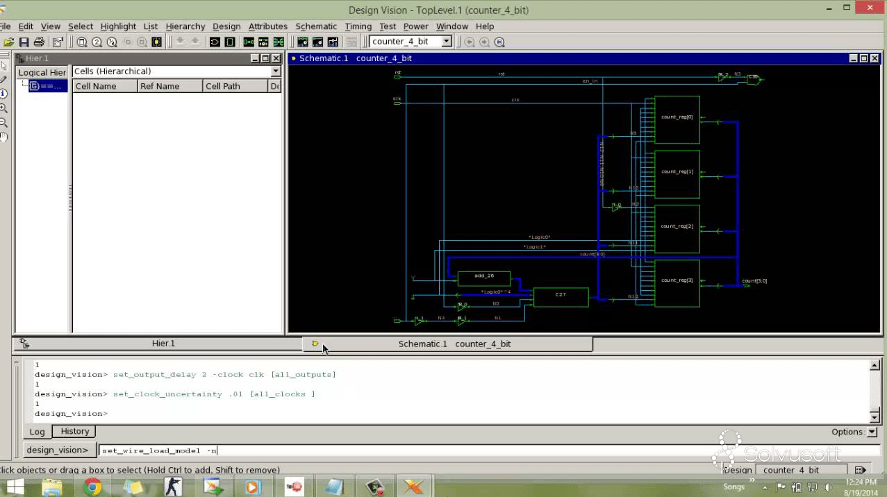
Task: Click the Logical Hier column header
Action: (x=42, y=72)
